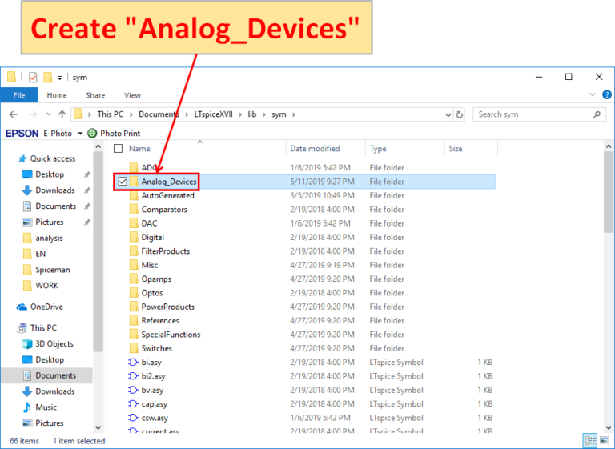
Task: Click the Music icon in sidebar
Action: pyautogui.click(x=28, y=407)
